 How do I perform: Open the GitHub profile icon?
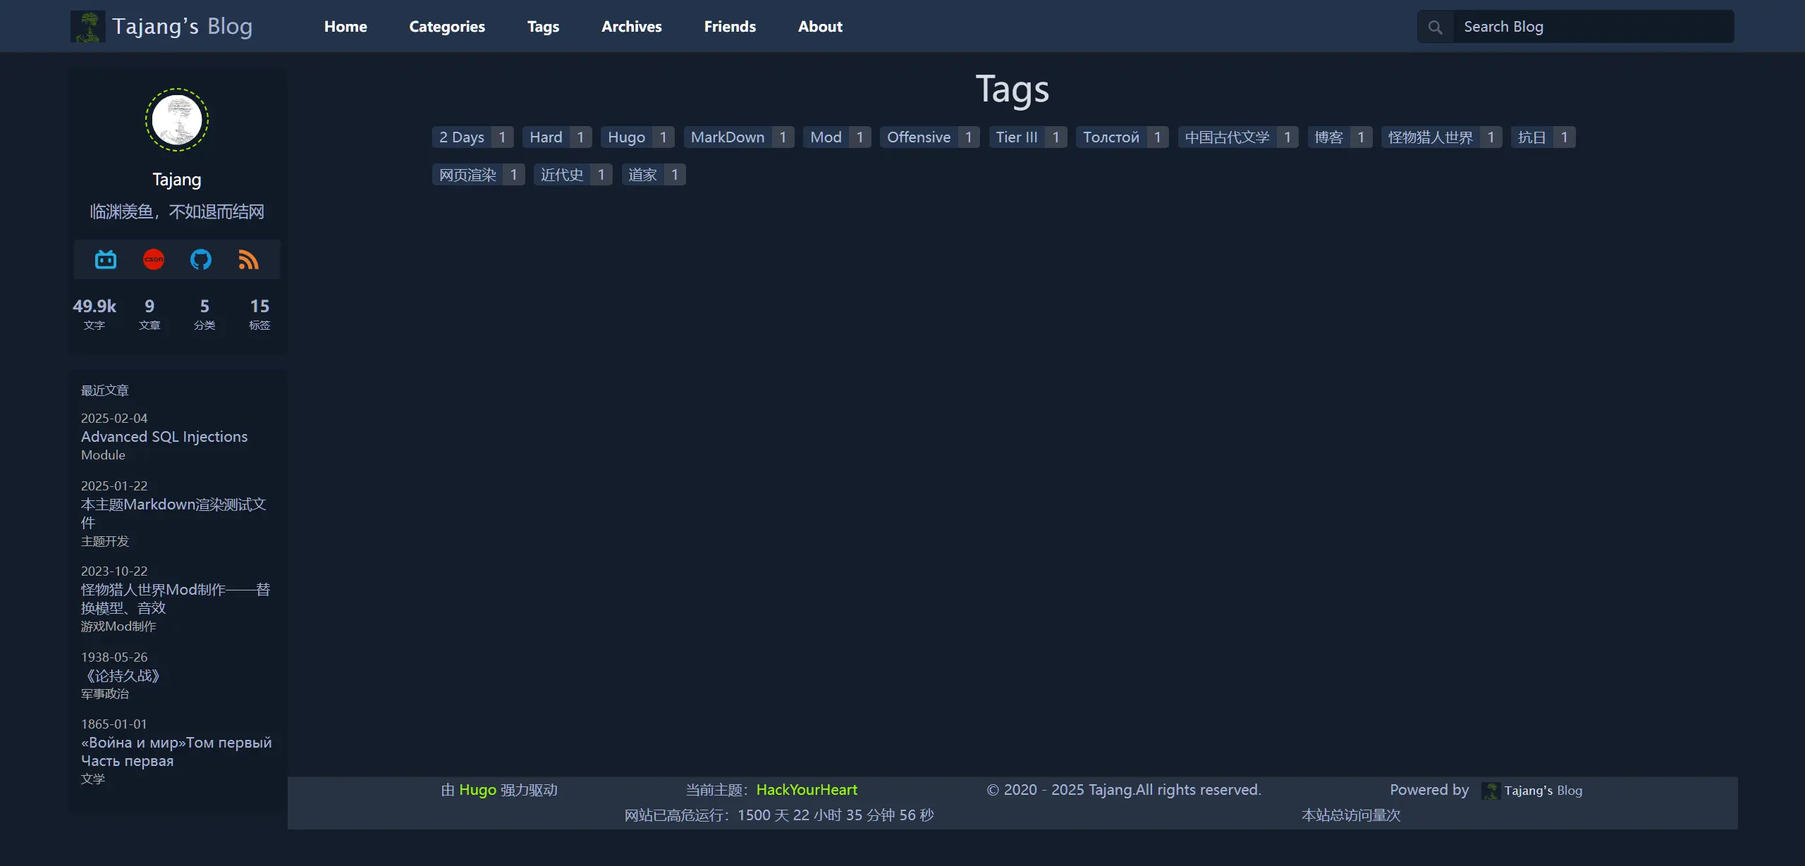201,260
